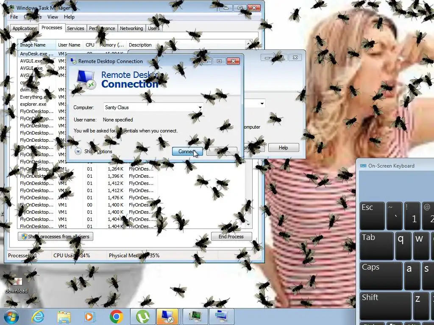Sort by the Image Name column

click(36, 45)
